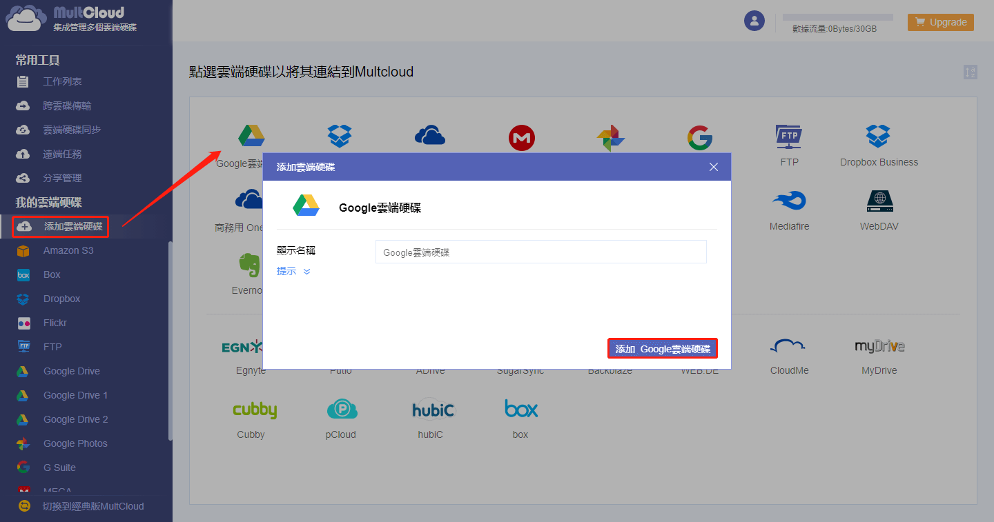Click the heading 點選雲端硬碟以將其連結到Multcloud
994x522 pixels.
[301, 72]
